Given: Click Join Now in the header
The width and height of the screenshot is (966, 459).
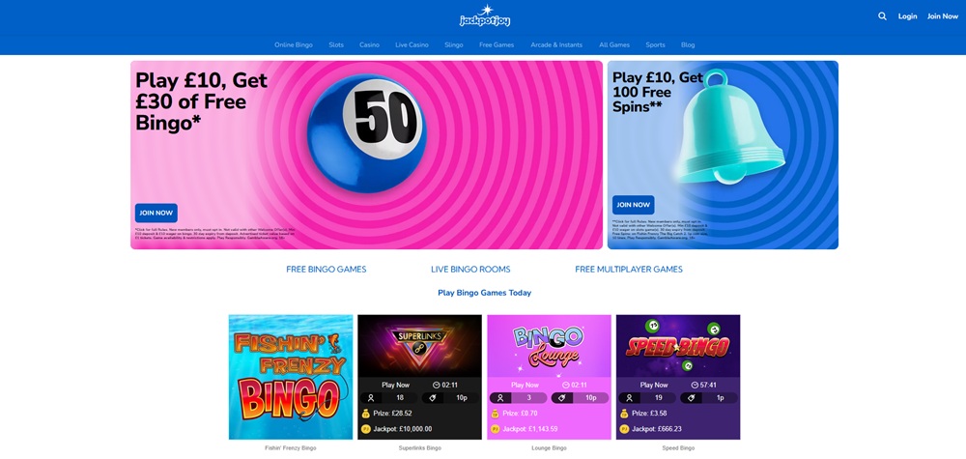Looking at the screenshot, I should [x=943, y=16].
